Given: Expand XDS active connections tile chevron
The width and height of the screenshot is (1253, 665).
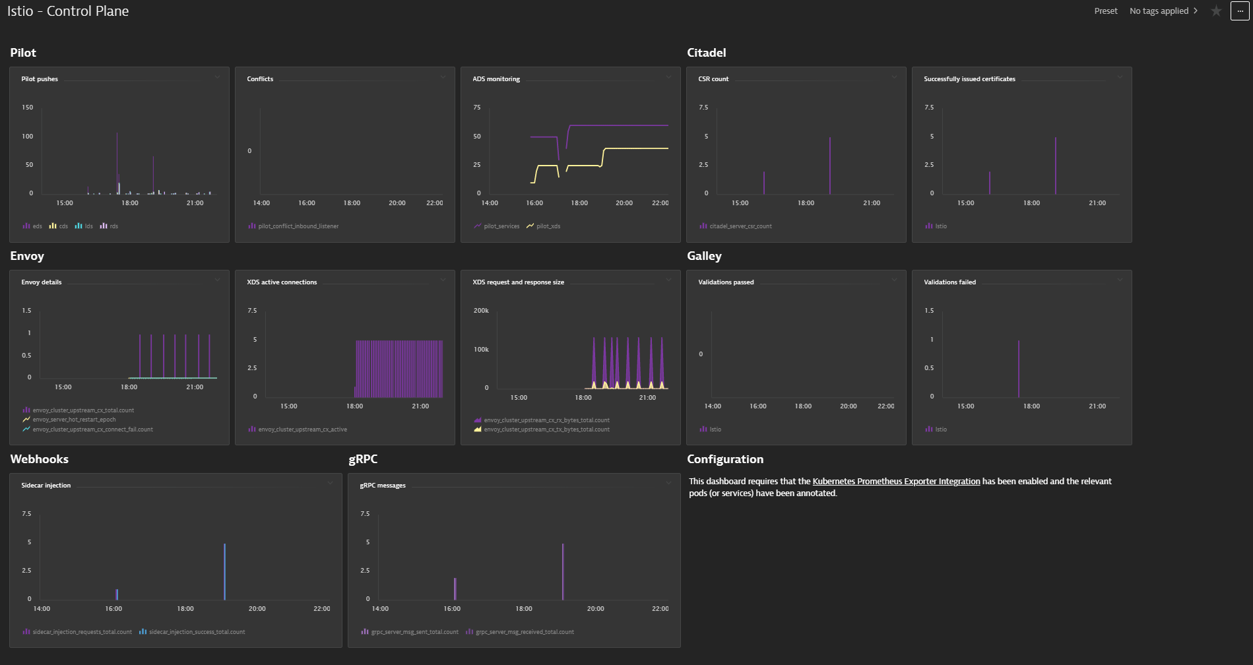Looking at the screenshot, I should tap(443, 280).
